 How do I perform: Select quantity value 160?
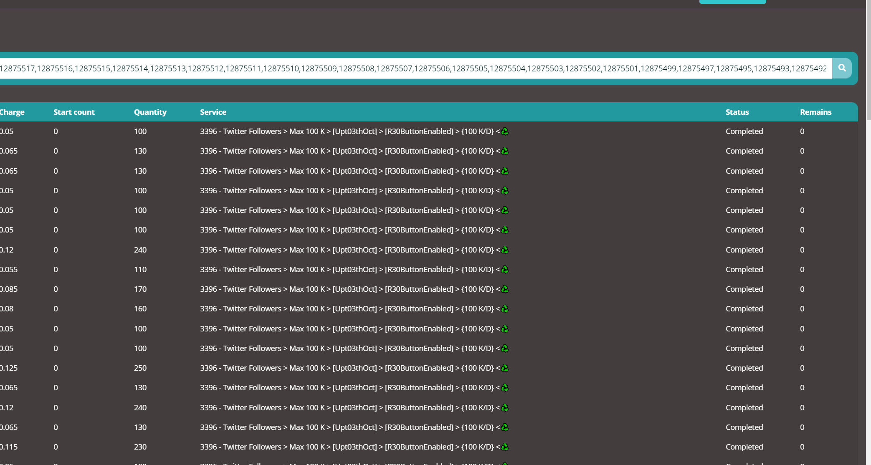140,308
